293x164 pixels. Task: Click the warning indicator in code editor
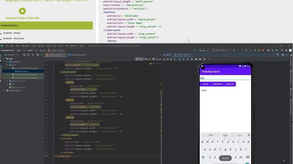[152, 64]
